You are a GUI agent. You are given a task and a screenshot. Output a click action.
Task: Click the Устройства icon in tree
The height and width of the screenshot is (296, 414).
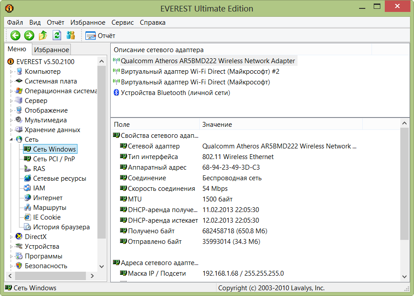(19, 246)
